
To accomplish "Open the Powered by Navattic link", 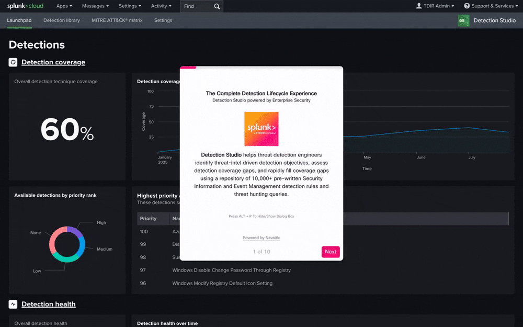I will 261,238.
